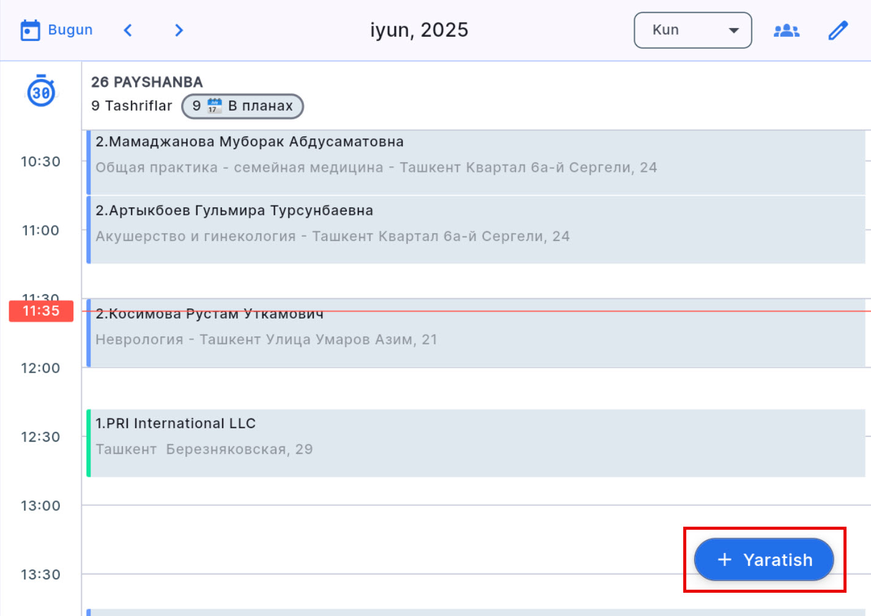Go to the next day with right chevron
This screenshot has width=871, height=616.
179,30
